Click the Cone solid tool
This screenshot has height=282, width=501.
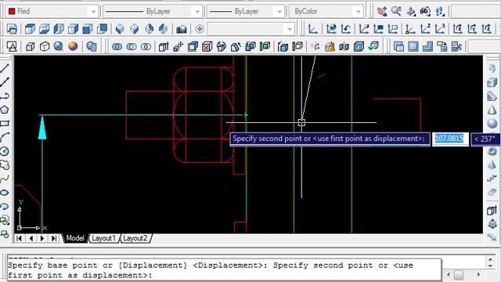click(x=492, y=110)
